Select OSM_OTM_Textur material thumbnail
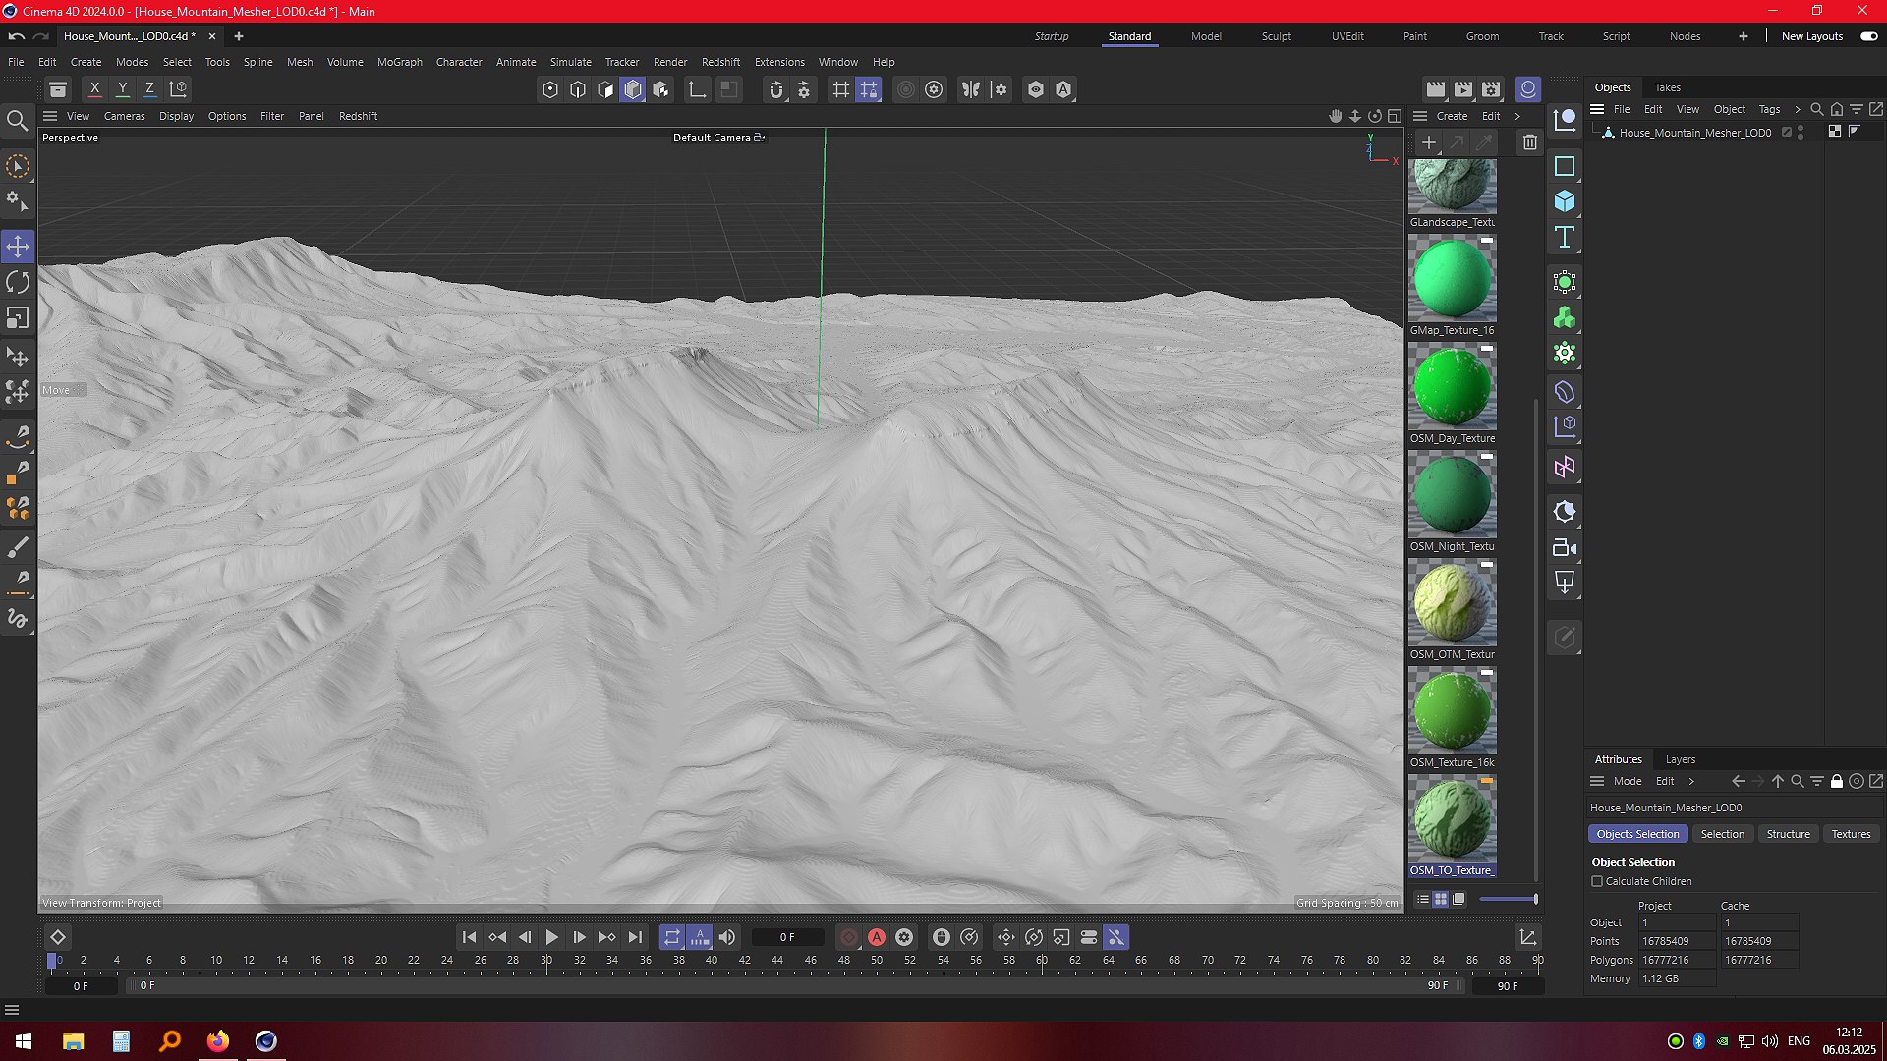Screen dimensions: 1887x1061 pos(1452,602)
